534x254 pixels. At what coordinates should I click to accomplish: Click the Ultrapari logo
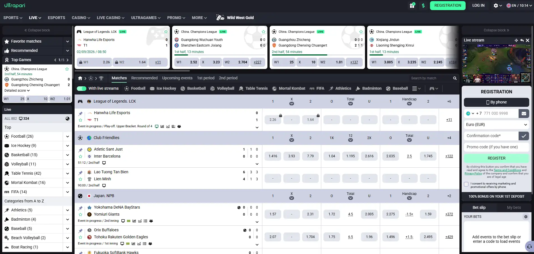(15, 5)
